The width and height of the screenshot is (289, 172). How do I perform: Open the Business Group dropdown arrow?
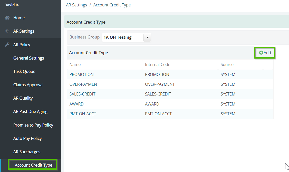coord(147,37)
